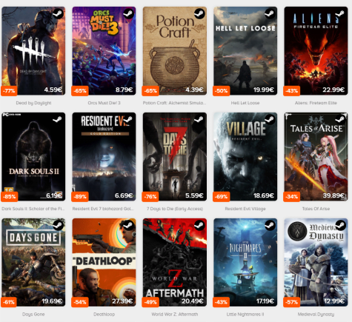This screenshot has height=322, width=352.
Task: Click the Tales Of Arise title link
Action: 316,209
